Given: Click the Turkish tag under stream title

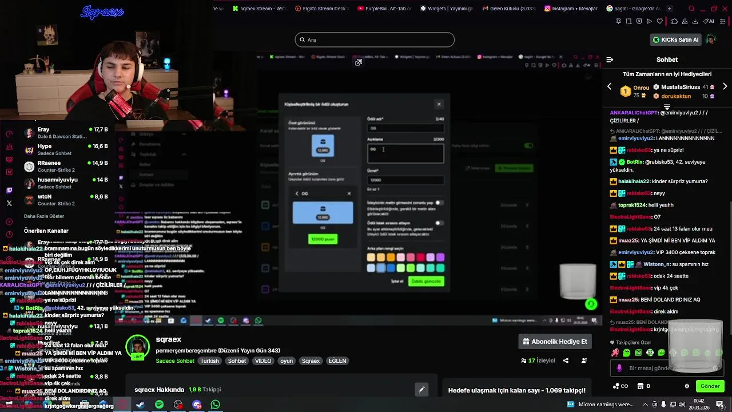Looking at the screenshot, I should click(x=209, y=361).
